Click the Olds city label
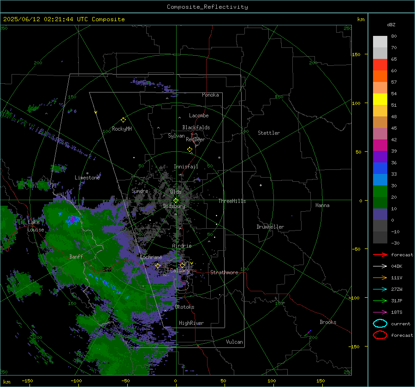 (x=176, y=192)
